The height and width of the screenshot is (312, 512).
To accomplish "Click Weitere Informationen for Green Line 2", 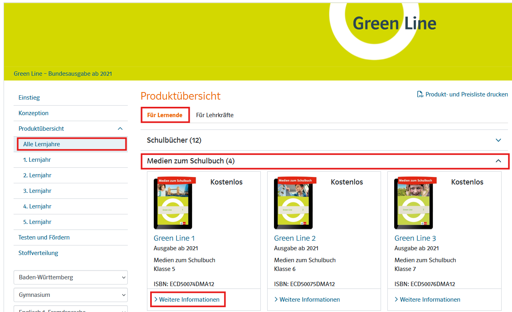I will (307, 300).
